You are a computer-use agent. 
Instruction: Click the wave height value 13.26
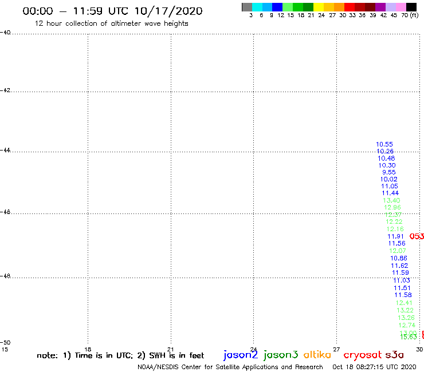(406, 318)
